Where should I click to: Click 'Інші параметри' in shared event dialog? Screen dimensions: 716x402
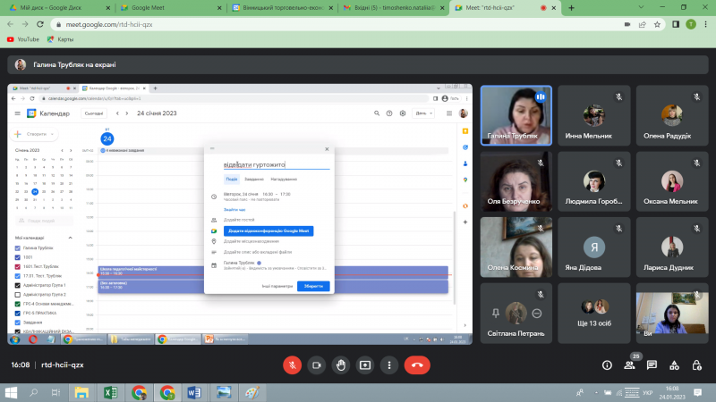277,286
